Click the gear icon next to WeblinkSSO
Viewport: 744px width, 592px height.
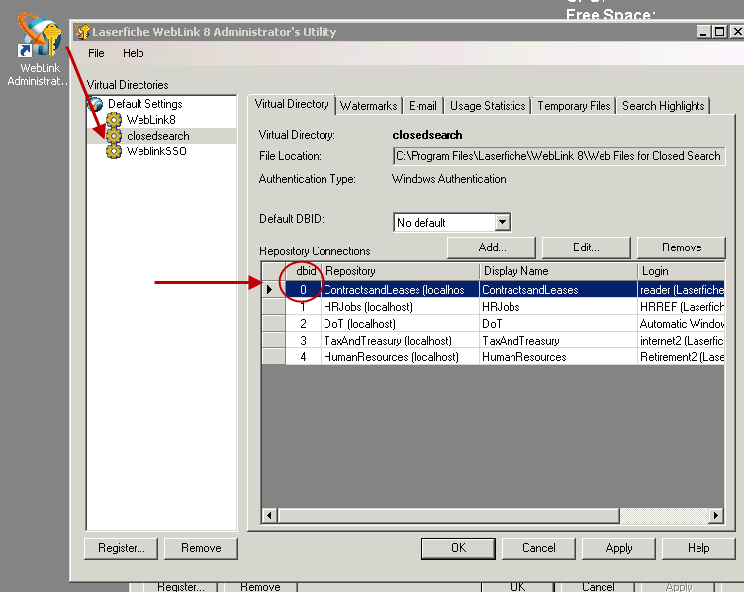point(114,151)
